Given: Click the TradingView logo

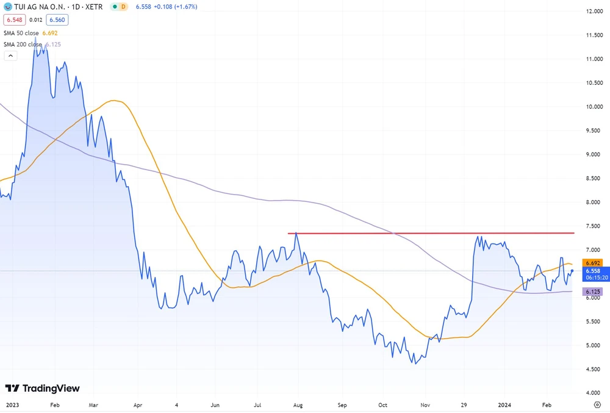Looking at the screenshot, I should (x=43, y=389).
